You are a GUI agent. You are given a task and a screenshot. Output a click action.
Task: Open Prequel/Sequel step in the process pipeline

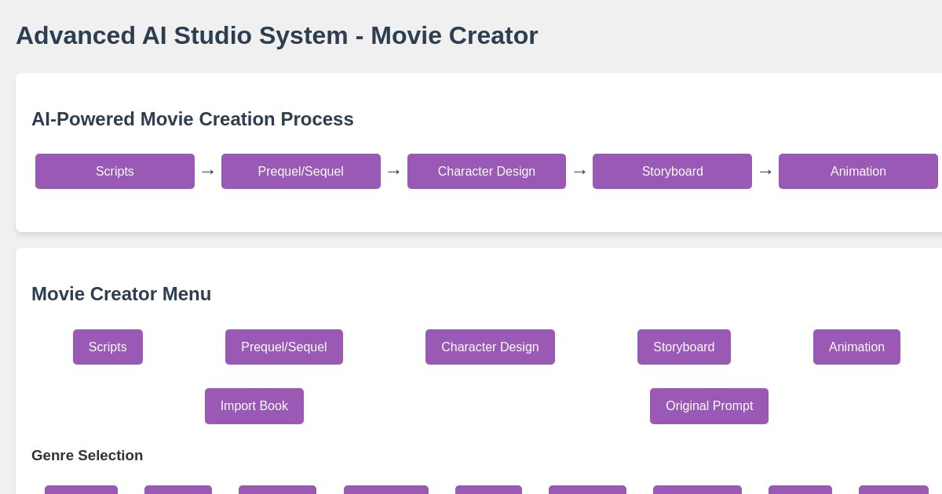click(301, 171)
